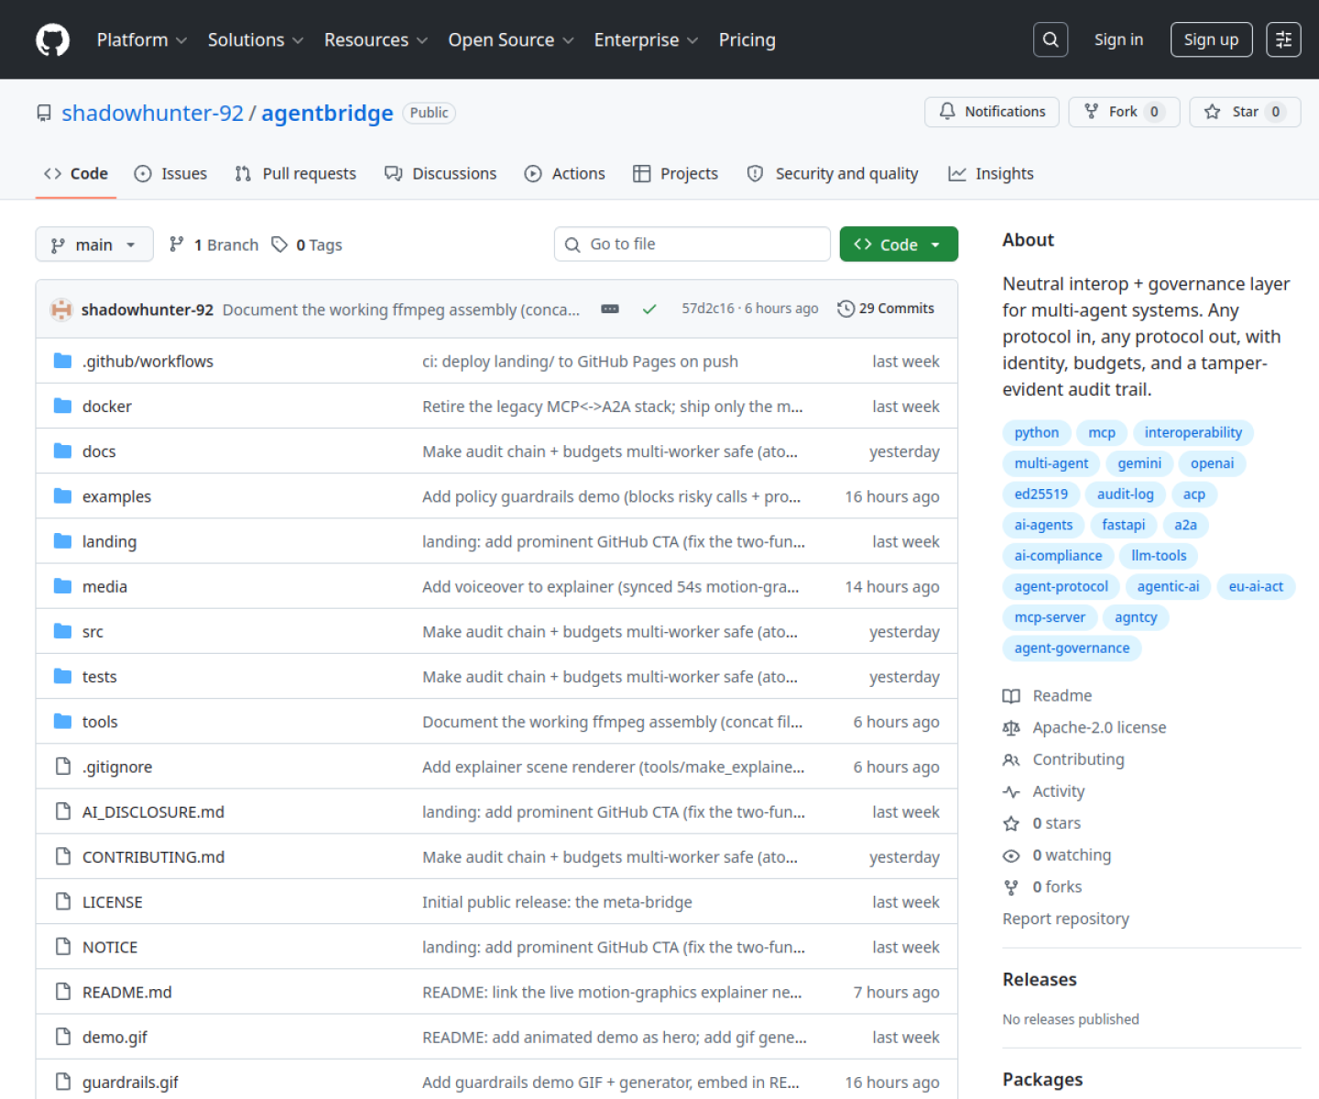The width and height of the screenshot is (1319, 1099).
Task: Open the media folder
Action: tap(104, 586)
